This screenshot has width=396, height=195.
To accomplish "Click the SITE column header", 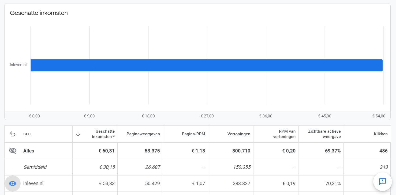I will [28, 134].
